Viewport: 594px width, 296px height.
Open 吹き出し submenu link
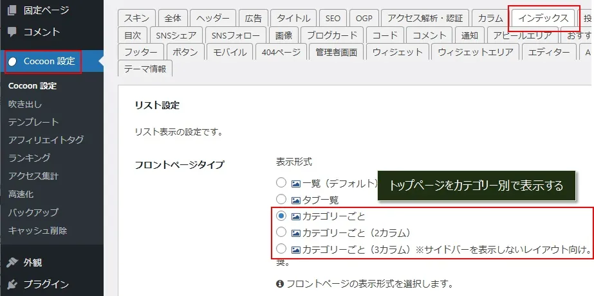pos(25,104)
